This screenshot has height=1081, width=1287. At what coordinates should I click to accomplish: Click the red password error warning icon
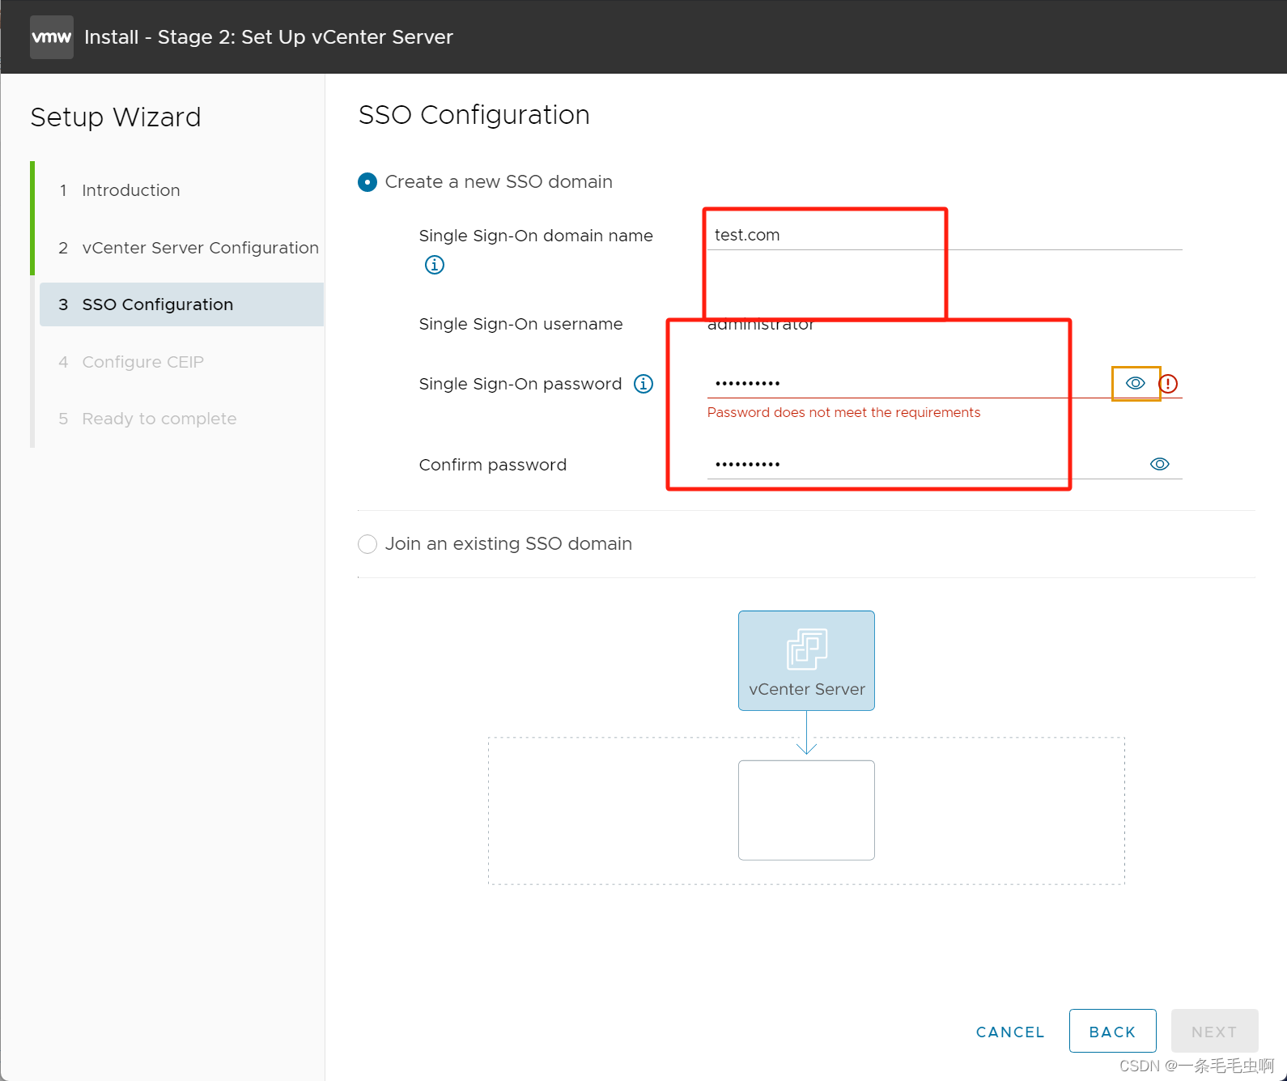pos(1168,384)
